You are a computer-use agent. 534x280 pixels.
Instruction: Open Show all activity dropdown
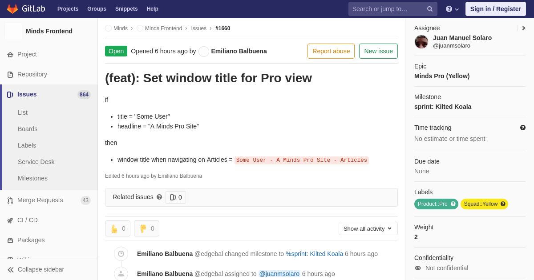[368, 228]
